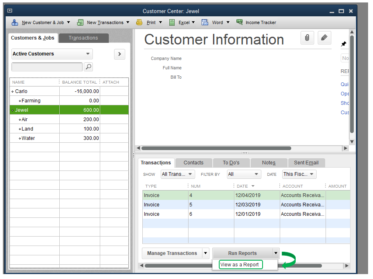Open the Word icon on the toolbar
Viewport: 373px width, 279px height.
coord(205,22)
